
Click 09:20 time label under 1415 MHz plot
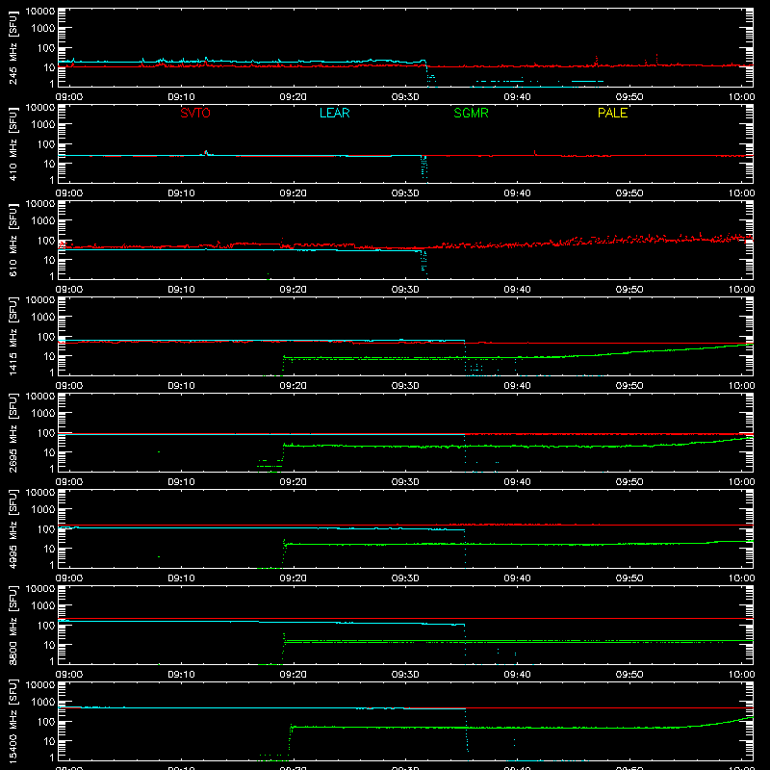294,386
